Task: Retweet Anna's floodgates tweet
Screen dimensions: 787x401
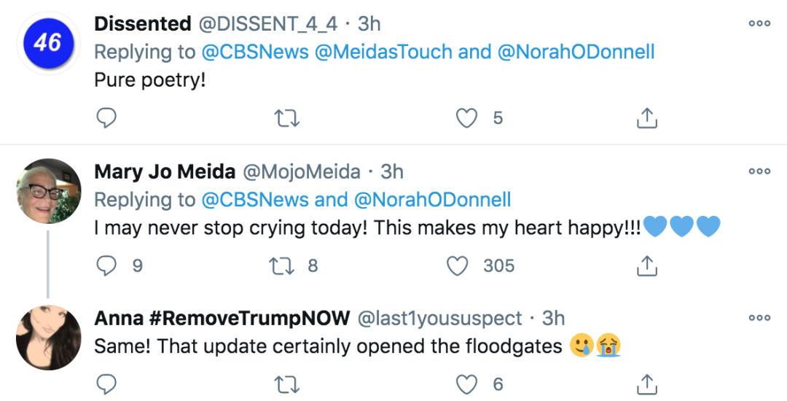Action: coord(287,384)
